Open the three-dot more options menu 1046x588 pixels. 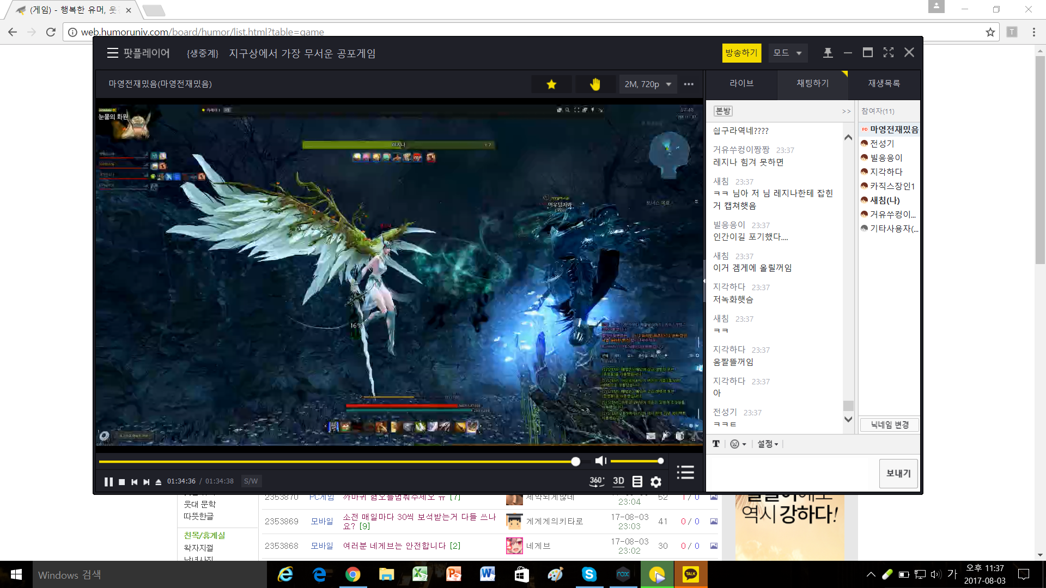click(x=689, y=84)
